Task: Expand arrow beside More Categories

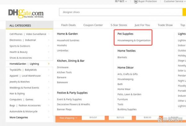Action: click(49, 117)
